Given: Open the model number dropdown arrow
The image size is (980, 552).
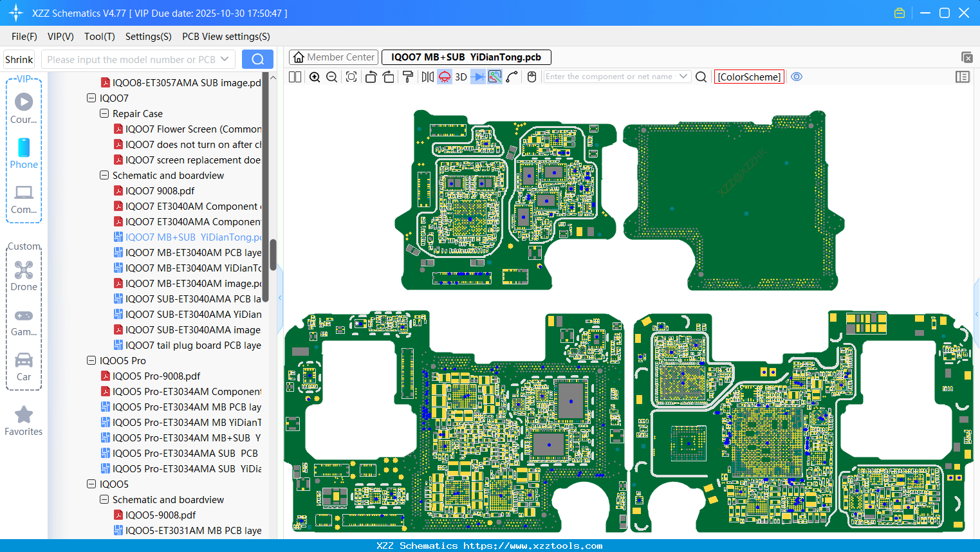Looking at the screenshot, I should pyautogui.click(x=225, y=59).
